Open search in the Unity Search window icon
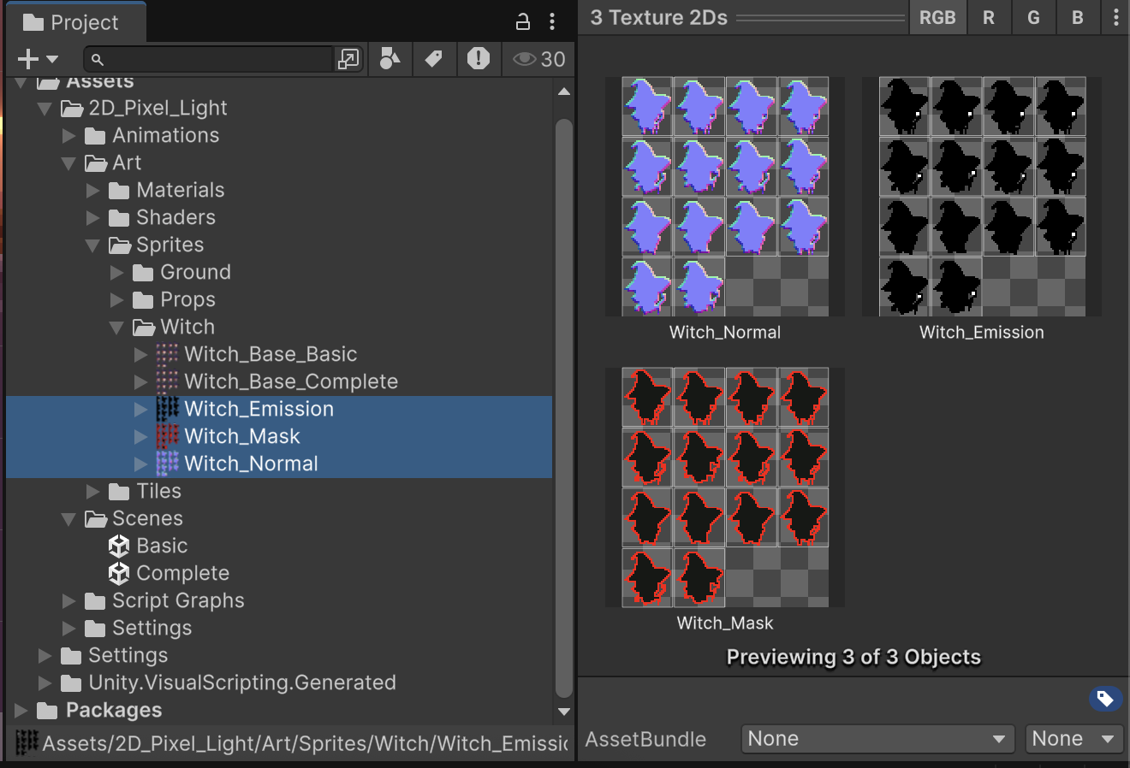 pos(348,59)
